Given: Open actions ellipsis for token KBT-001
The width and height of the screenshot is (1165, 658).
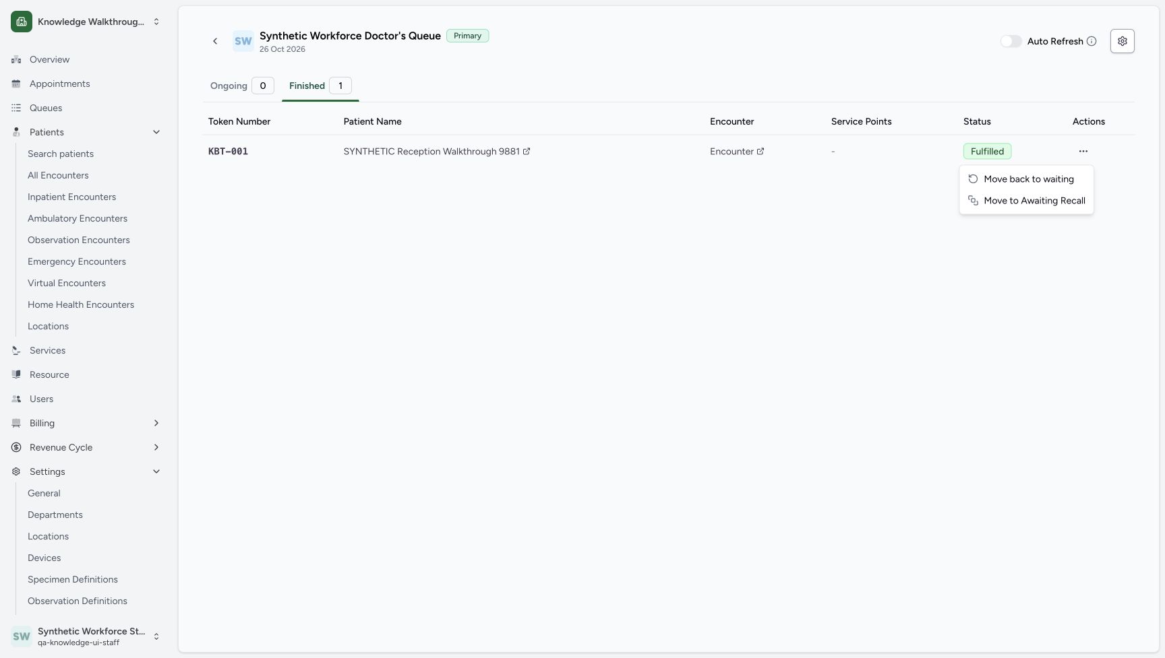Looking at the screenshot, I should click(1083, 152).
